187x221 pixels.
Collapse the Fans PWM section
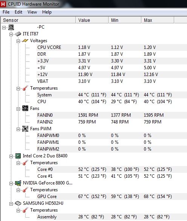click(18, 129)
